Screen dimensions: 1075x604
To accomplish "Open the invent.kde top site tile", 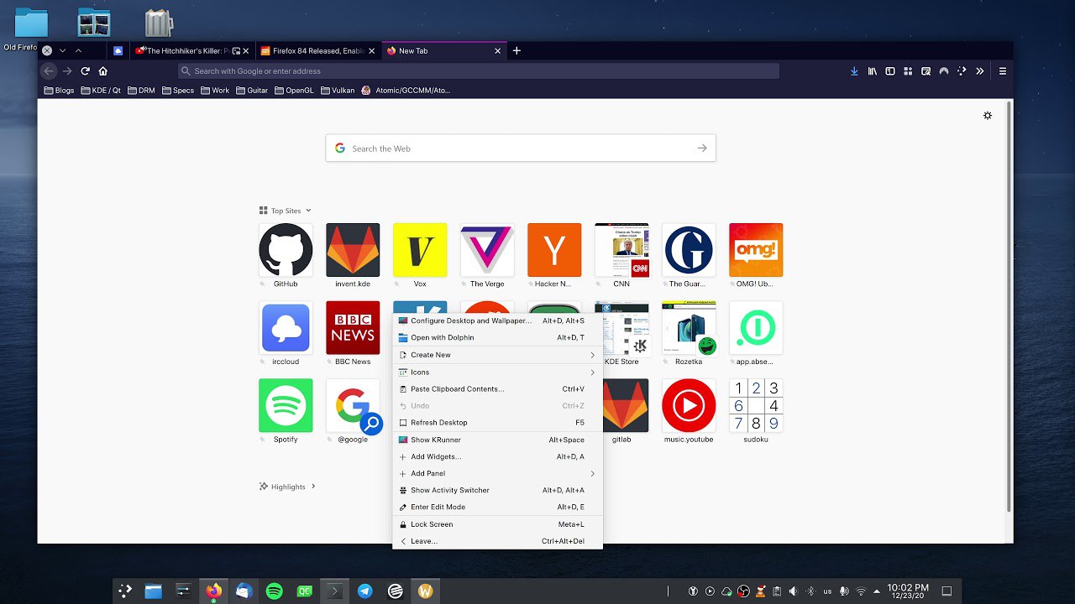I will (353, 250).
